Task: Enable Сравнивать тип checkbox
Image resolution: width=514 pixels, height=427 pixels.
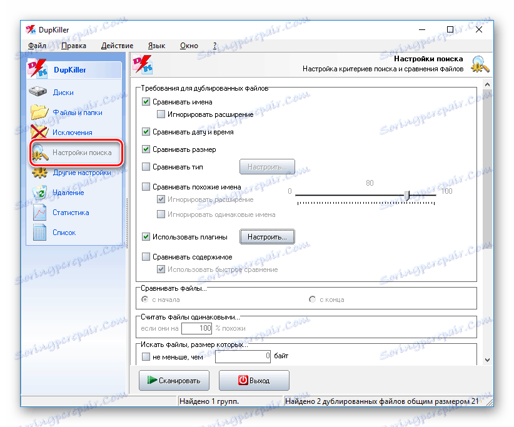Action: click(146, 166)
